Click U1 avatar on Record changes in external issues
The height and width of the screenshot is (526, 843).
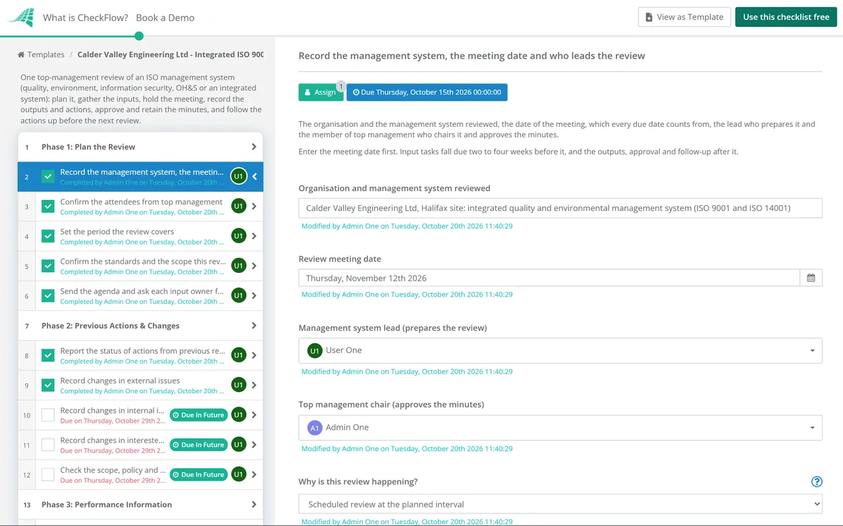tap(238, 385)
